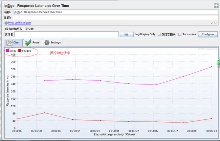The width and height of the screenshot is (220, 141).
Task: Click the green circle icon at right edge
Action: [x=219, y=62]
